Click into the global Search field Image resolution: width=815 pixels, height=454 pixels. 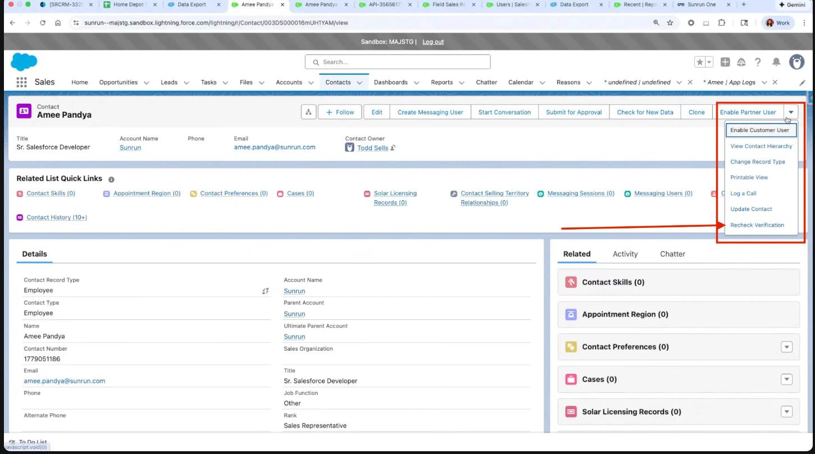(x=397, y=62)
